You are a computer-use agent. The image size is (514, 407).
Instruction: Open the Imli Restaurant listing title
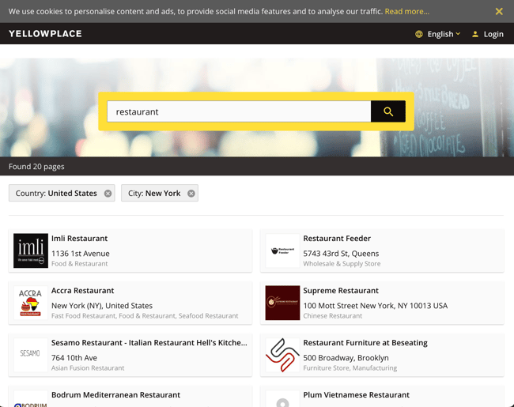(x=79, y=239)
